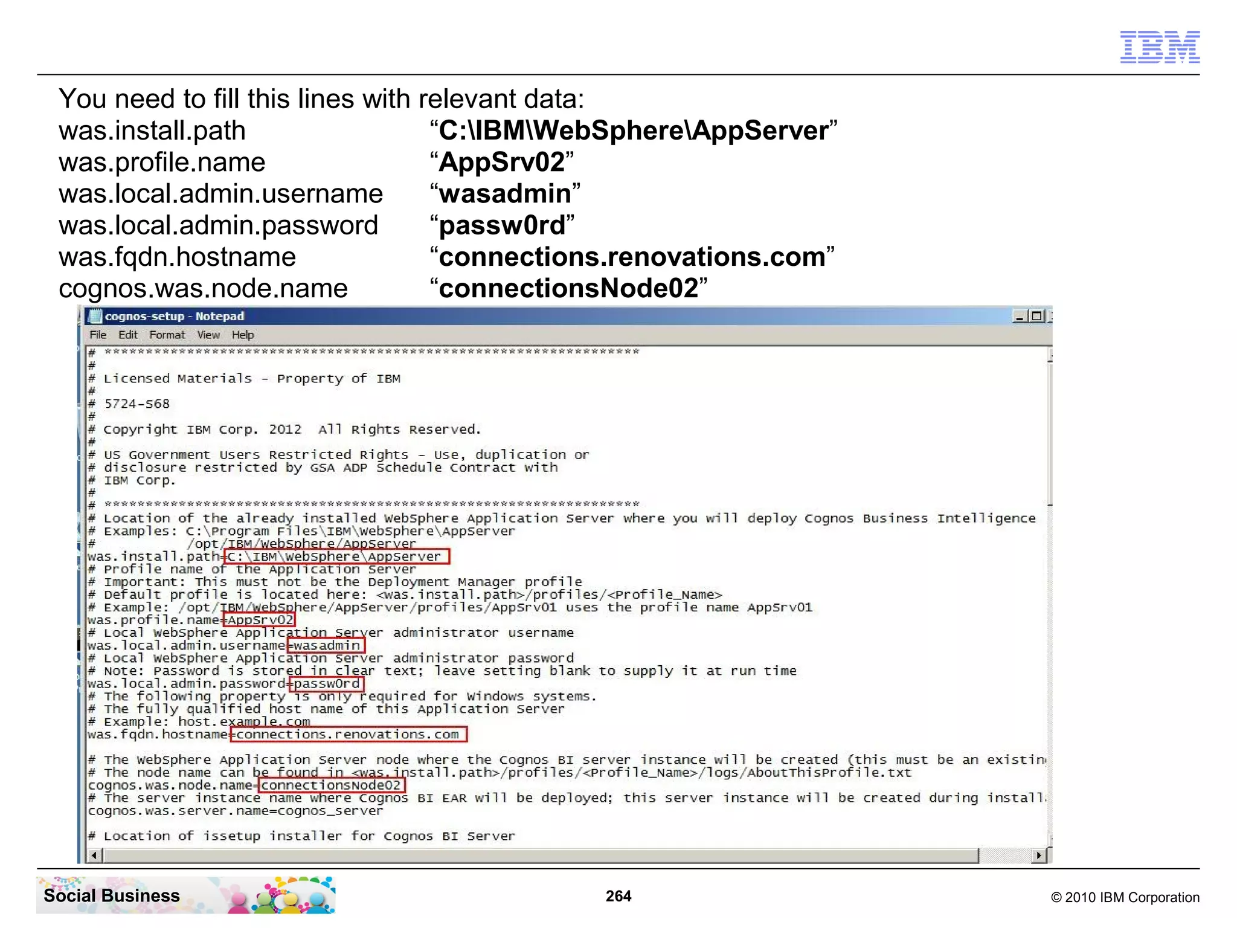Maximize the cognos-setup Notepad window
1237x928 pixels.
pyautogui.click(x=1036, y=316)
